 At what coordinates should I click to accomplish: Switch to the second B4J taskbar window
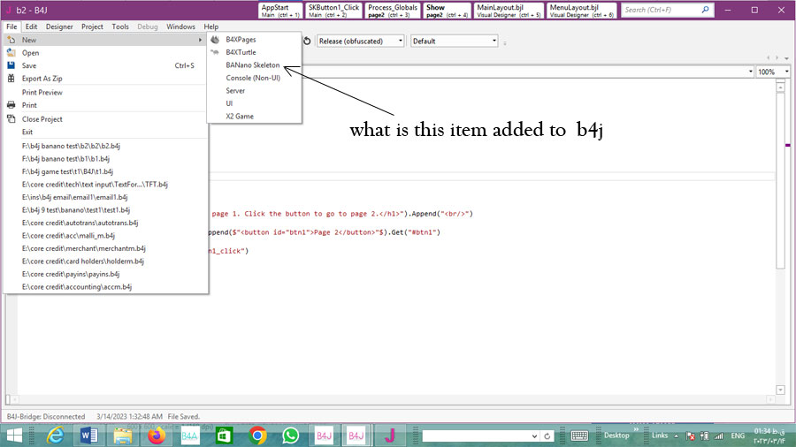click(x=356, y=436)
